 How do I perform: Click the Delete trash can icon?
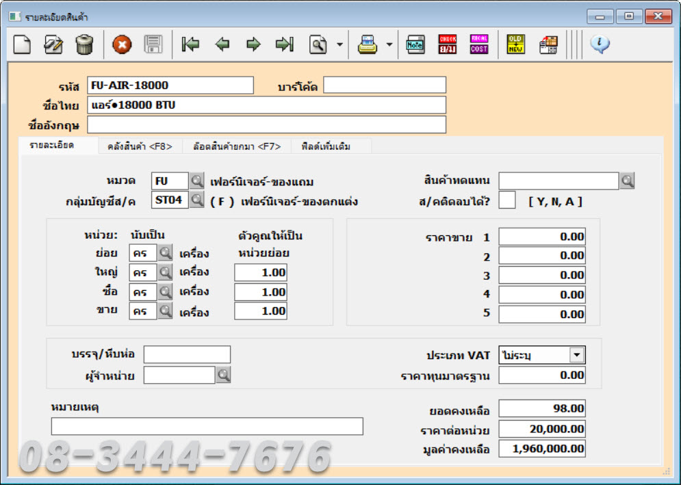click(x=84, y=44)
